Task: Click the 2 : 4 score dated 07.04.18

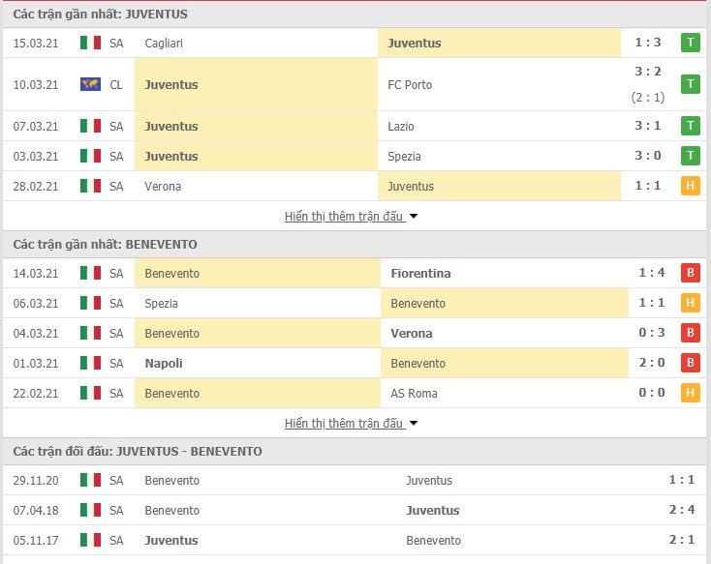Action: tap(682, 509)
